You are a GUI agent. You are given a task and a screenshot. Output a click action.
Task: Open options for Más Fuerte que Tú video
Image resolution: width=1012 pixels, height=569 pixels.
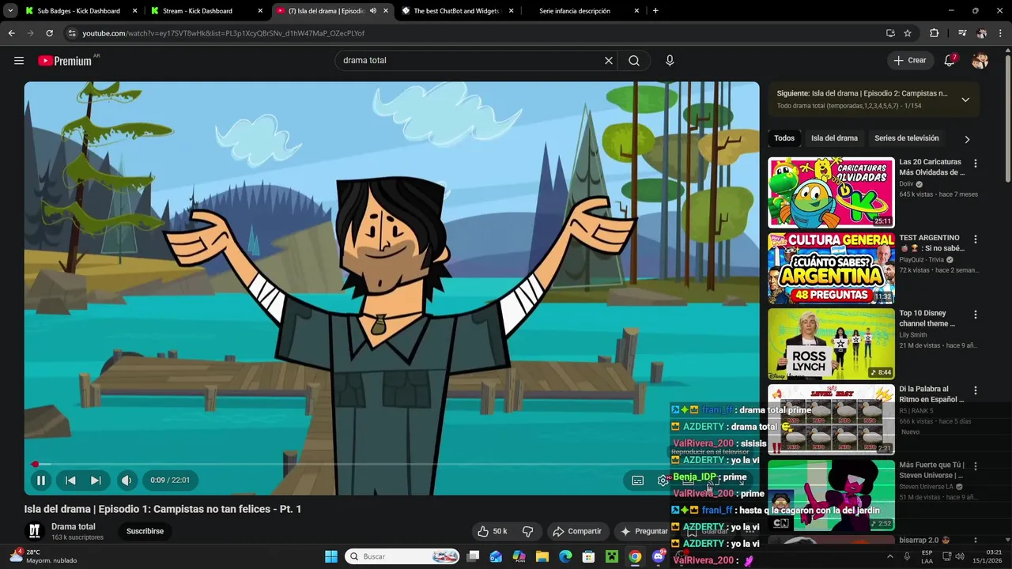pos(976,466)
